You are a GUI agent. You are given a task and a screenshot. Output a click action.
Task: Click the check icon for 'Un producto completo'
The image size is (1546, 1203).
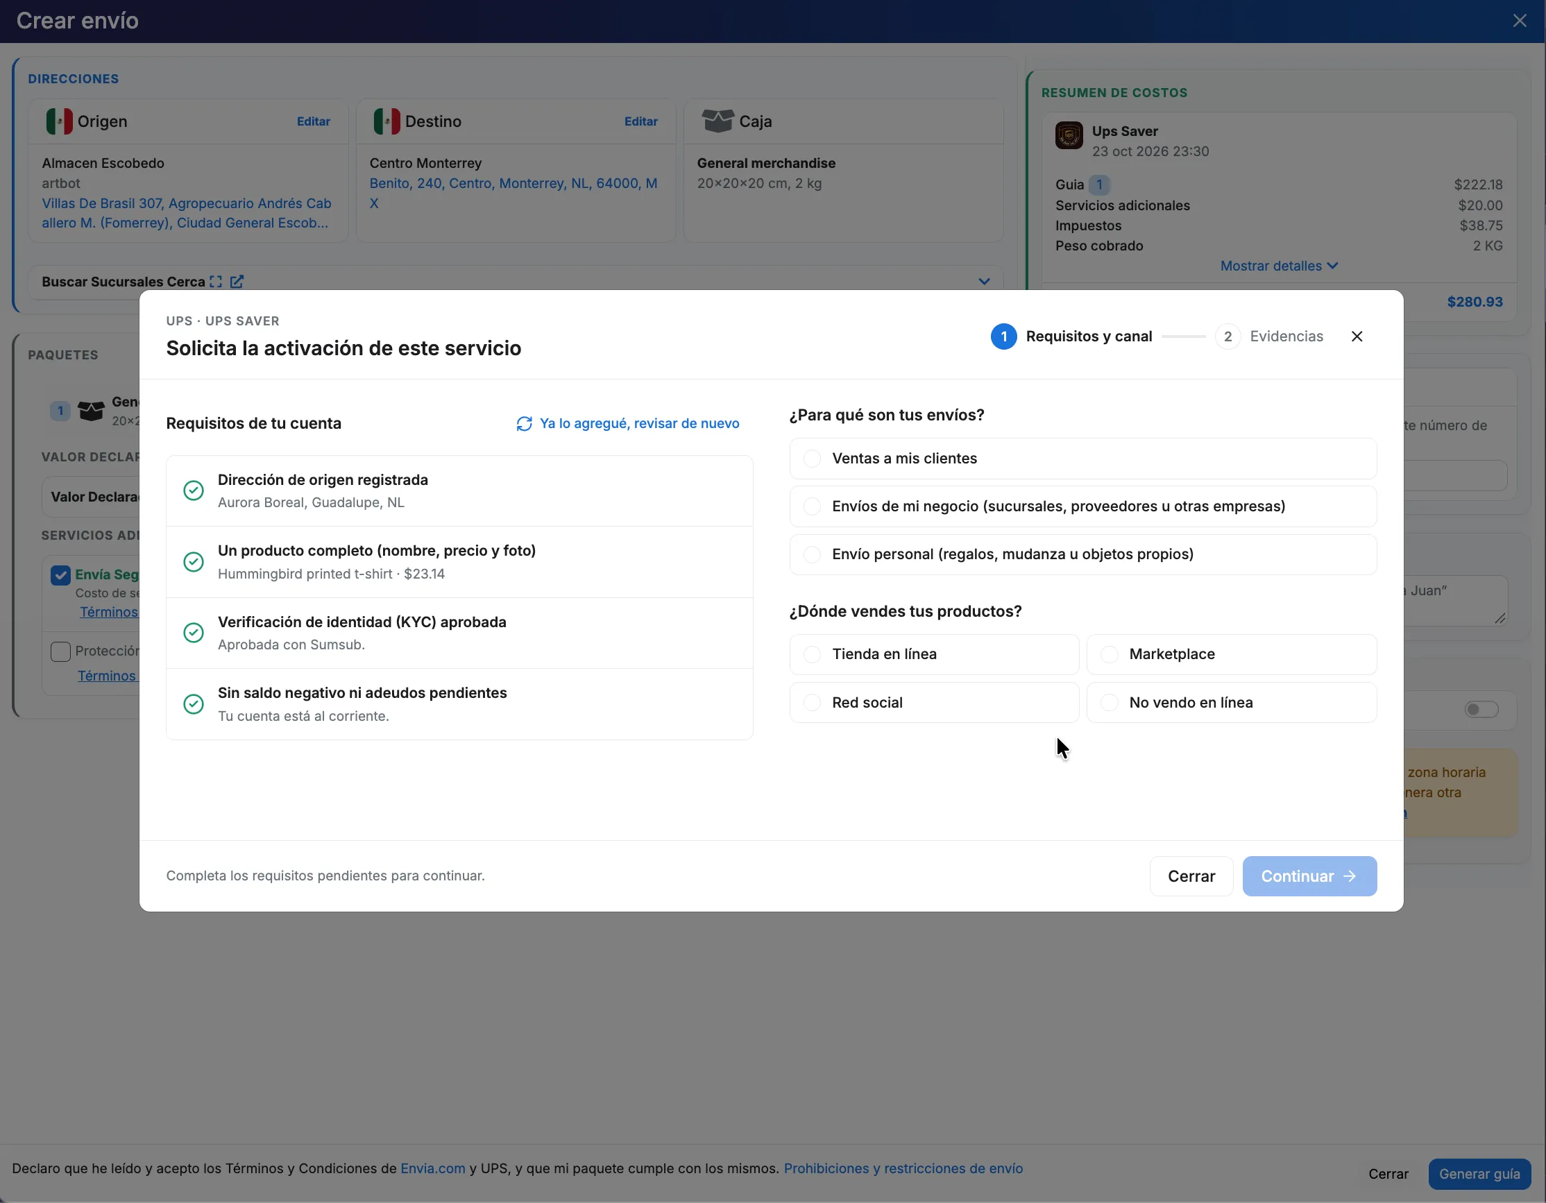(193, 562)
